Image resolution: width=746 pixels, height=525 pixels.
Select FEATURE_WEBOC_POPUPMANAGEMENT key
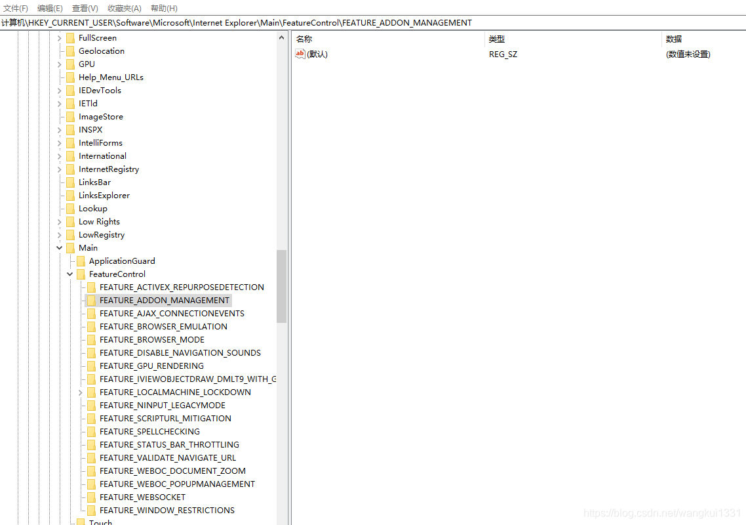[x=177, y=484]
